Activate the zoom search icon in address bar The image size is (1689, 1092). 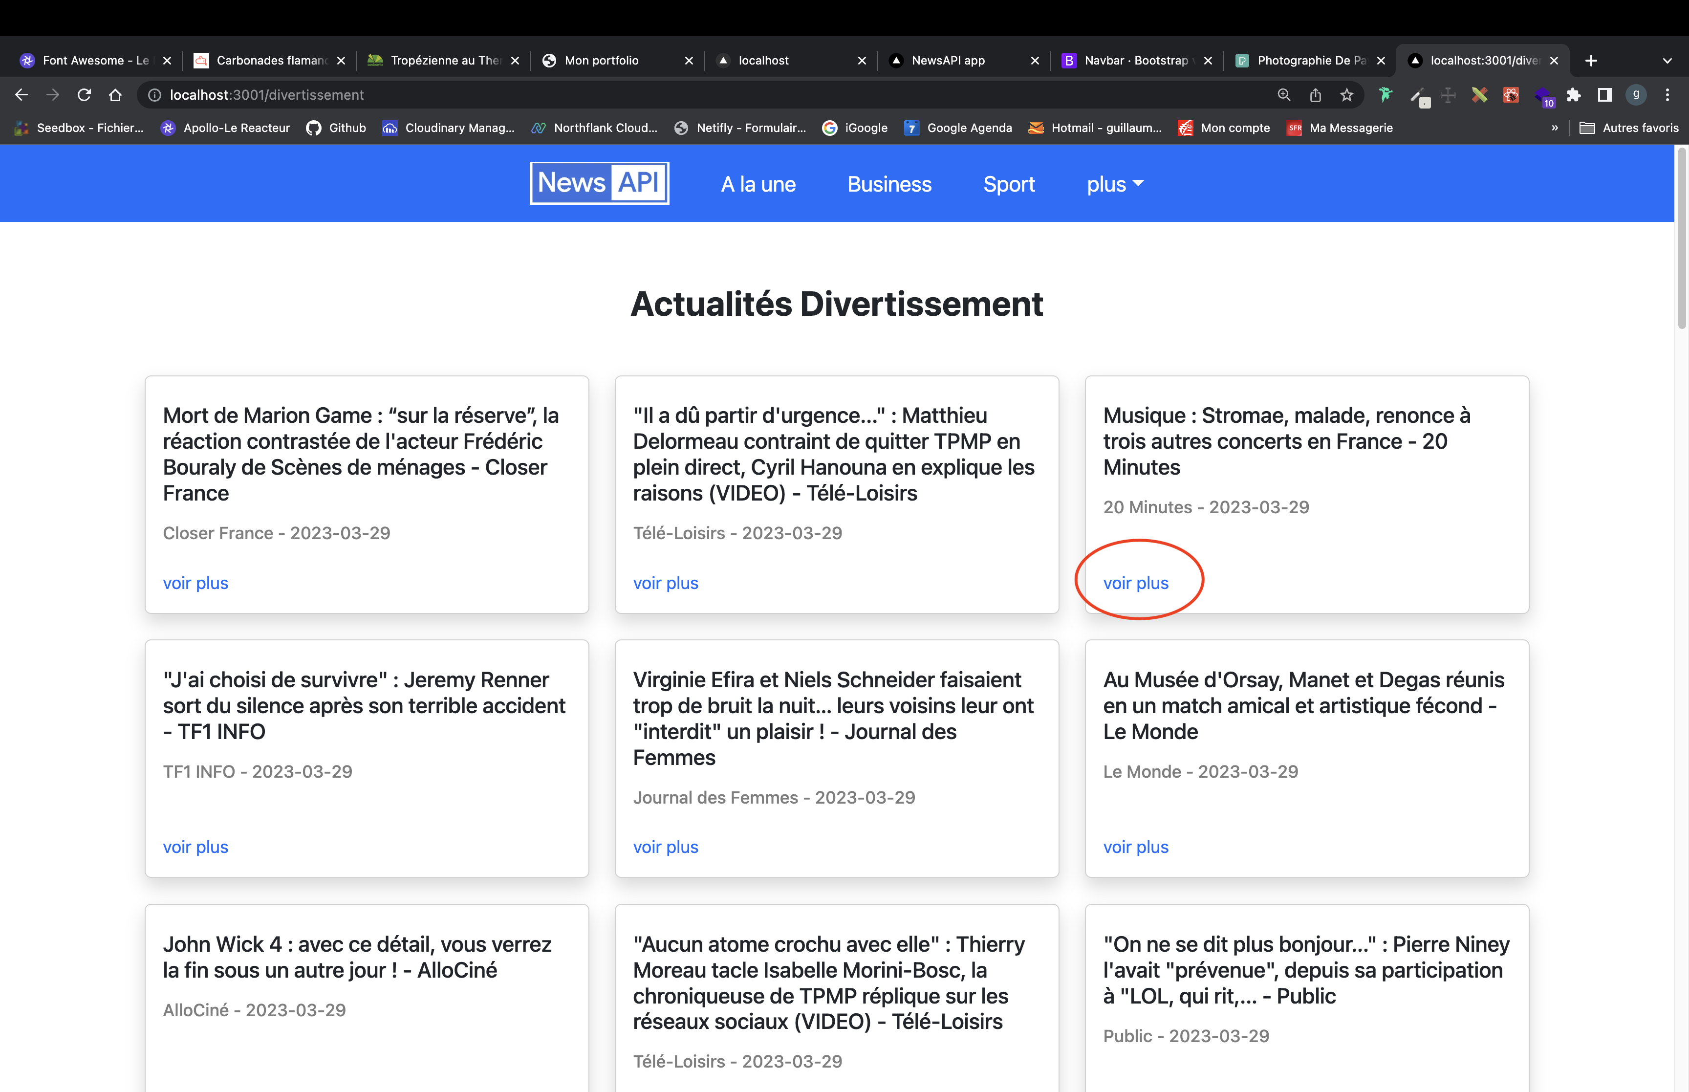(1283, 94)
